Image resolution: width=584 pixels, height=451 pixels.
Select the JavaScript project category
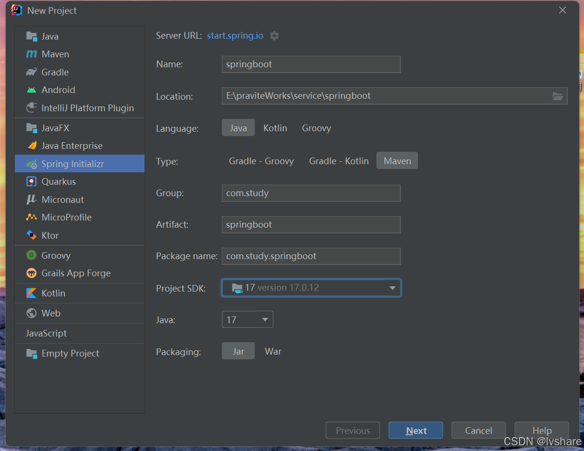click(x=46, y=333)
